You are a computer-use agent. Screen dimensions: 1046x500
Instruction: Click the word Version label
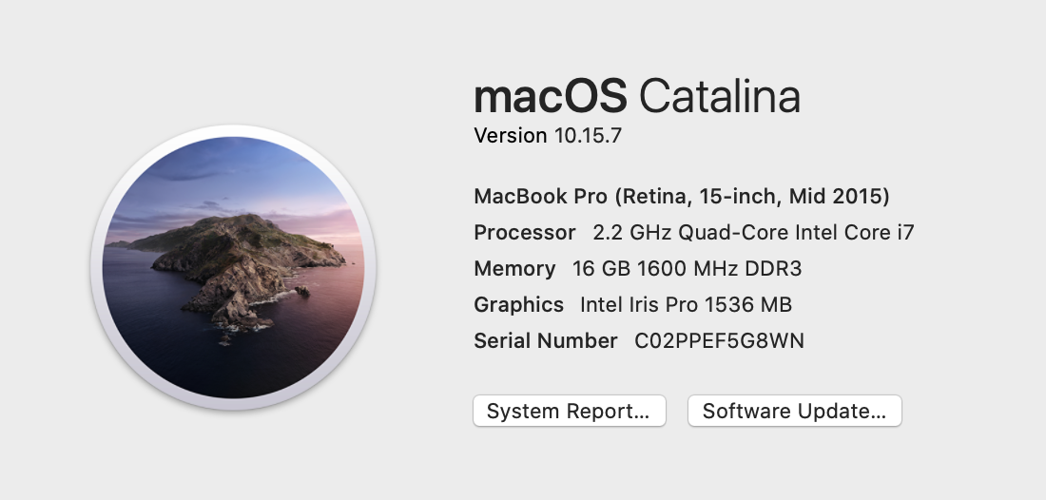[x=510, y=136]
